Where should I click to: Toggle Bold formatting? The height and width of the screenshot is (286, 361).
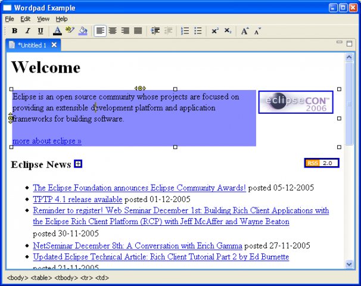15,30
